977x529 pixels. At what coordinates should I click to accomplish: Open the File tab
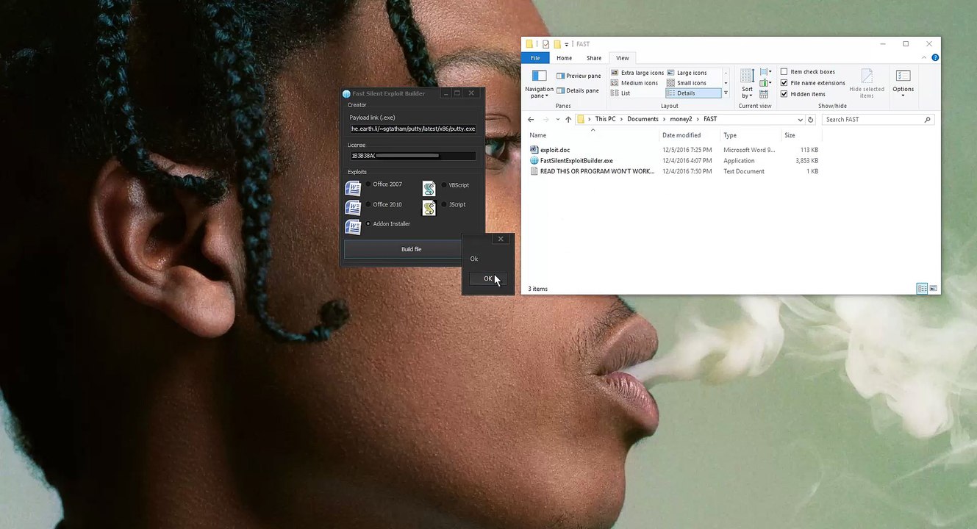point(535,58)
